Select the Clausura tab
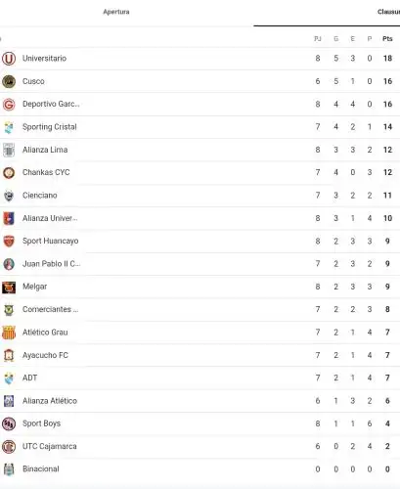400x489 pixels. [388, 12]
